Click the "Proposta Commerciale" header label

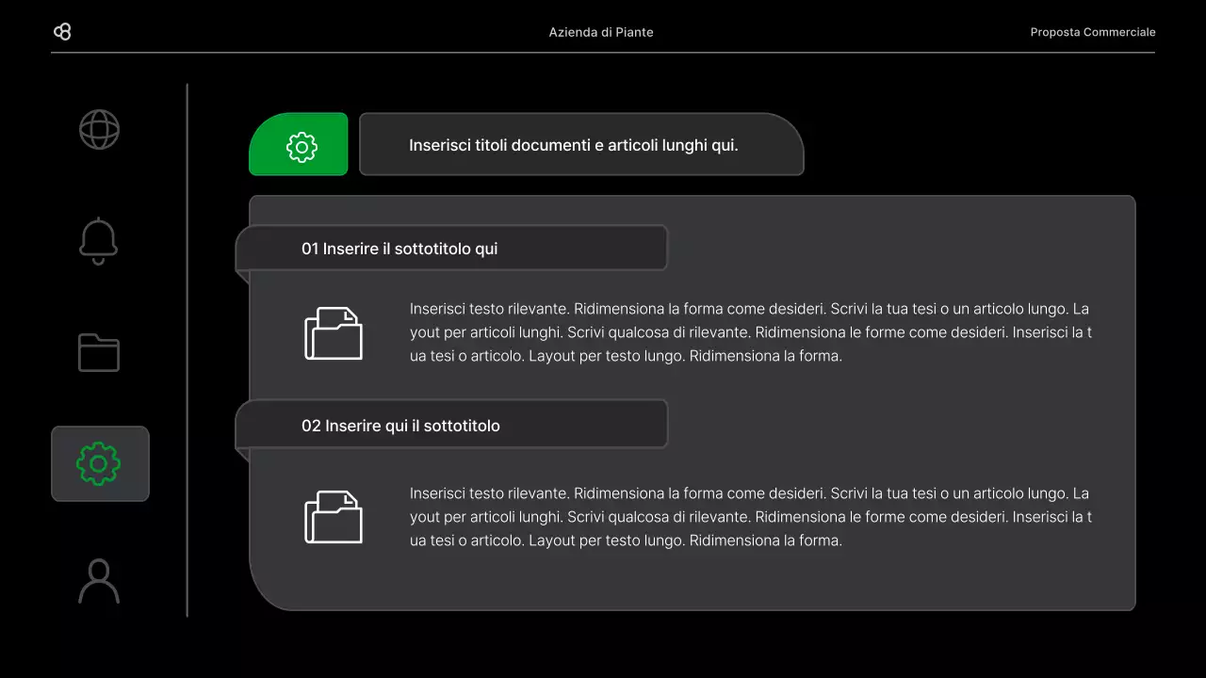pos(1093,32)
